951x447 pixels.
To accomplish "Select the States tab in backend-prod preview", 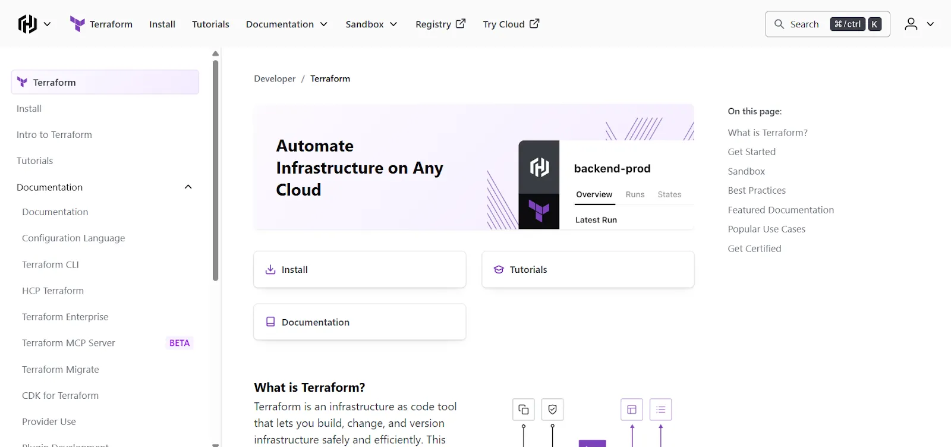I will tap(669, 194).
